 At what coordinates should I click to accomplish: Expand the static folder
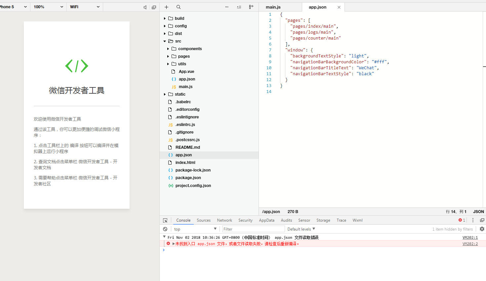[165, 94]
